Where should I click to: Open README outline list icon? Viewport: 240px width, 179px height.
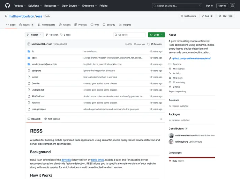pyautogui.click(x=161, y=119)
